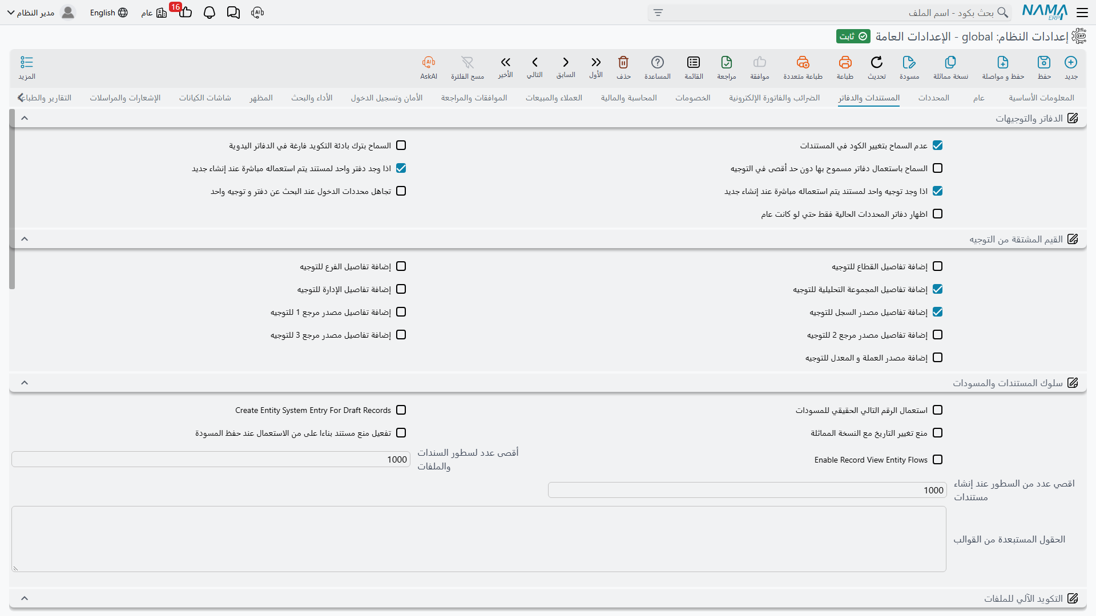Click the طباعة (Print) icon
Viewport: 1096px width, 616px height.
point(845,62)
